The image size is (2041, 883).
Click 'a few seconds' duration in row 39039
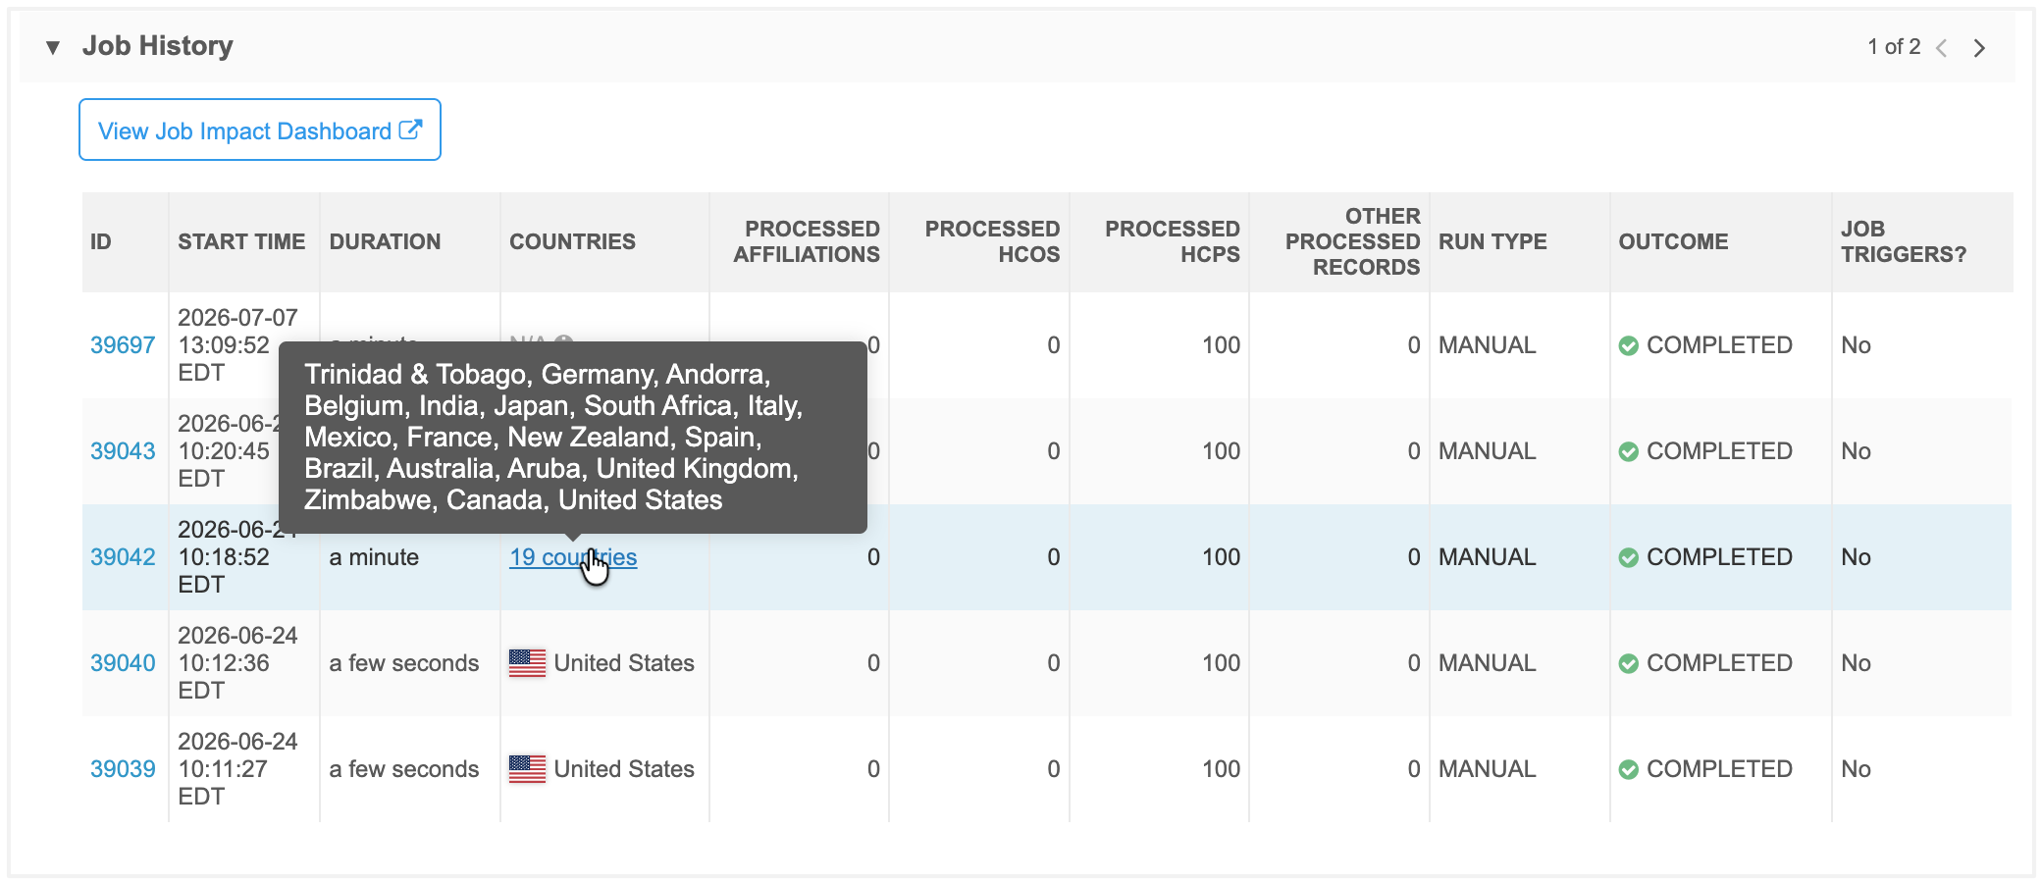[404, 769]
